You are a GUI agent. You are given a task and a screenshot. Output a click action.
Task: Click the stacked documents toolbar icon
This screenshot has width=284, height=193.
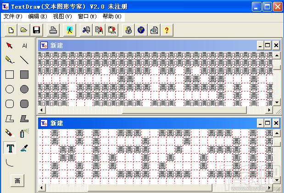point(154,30)
